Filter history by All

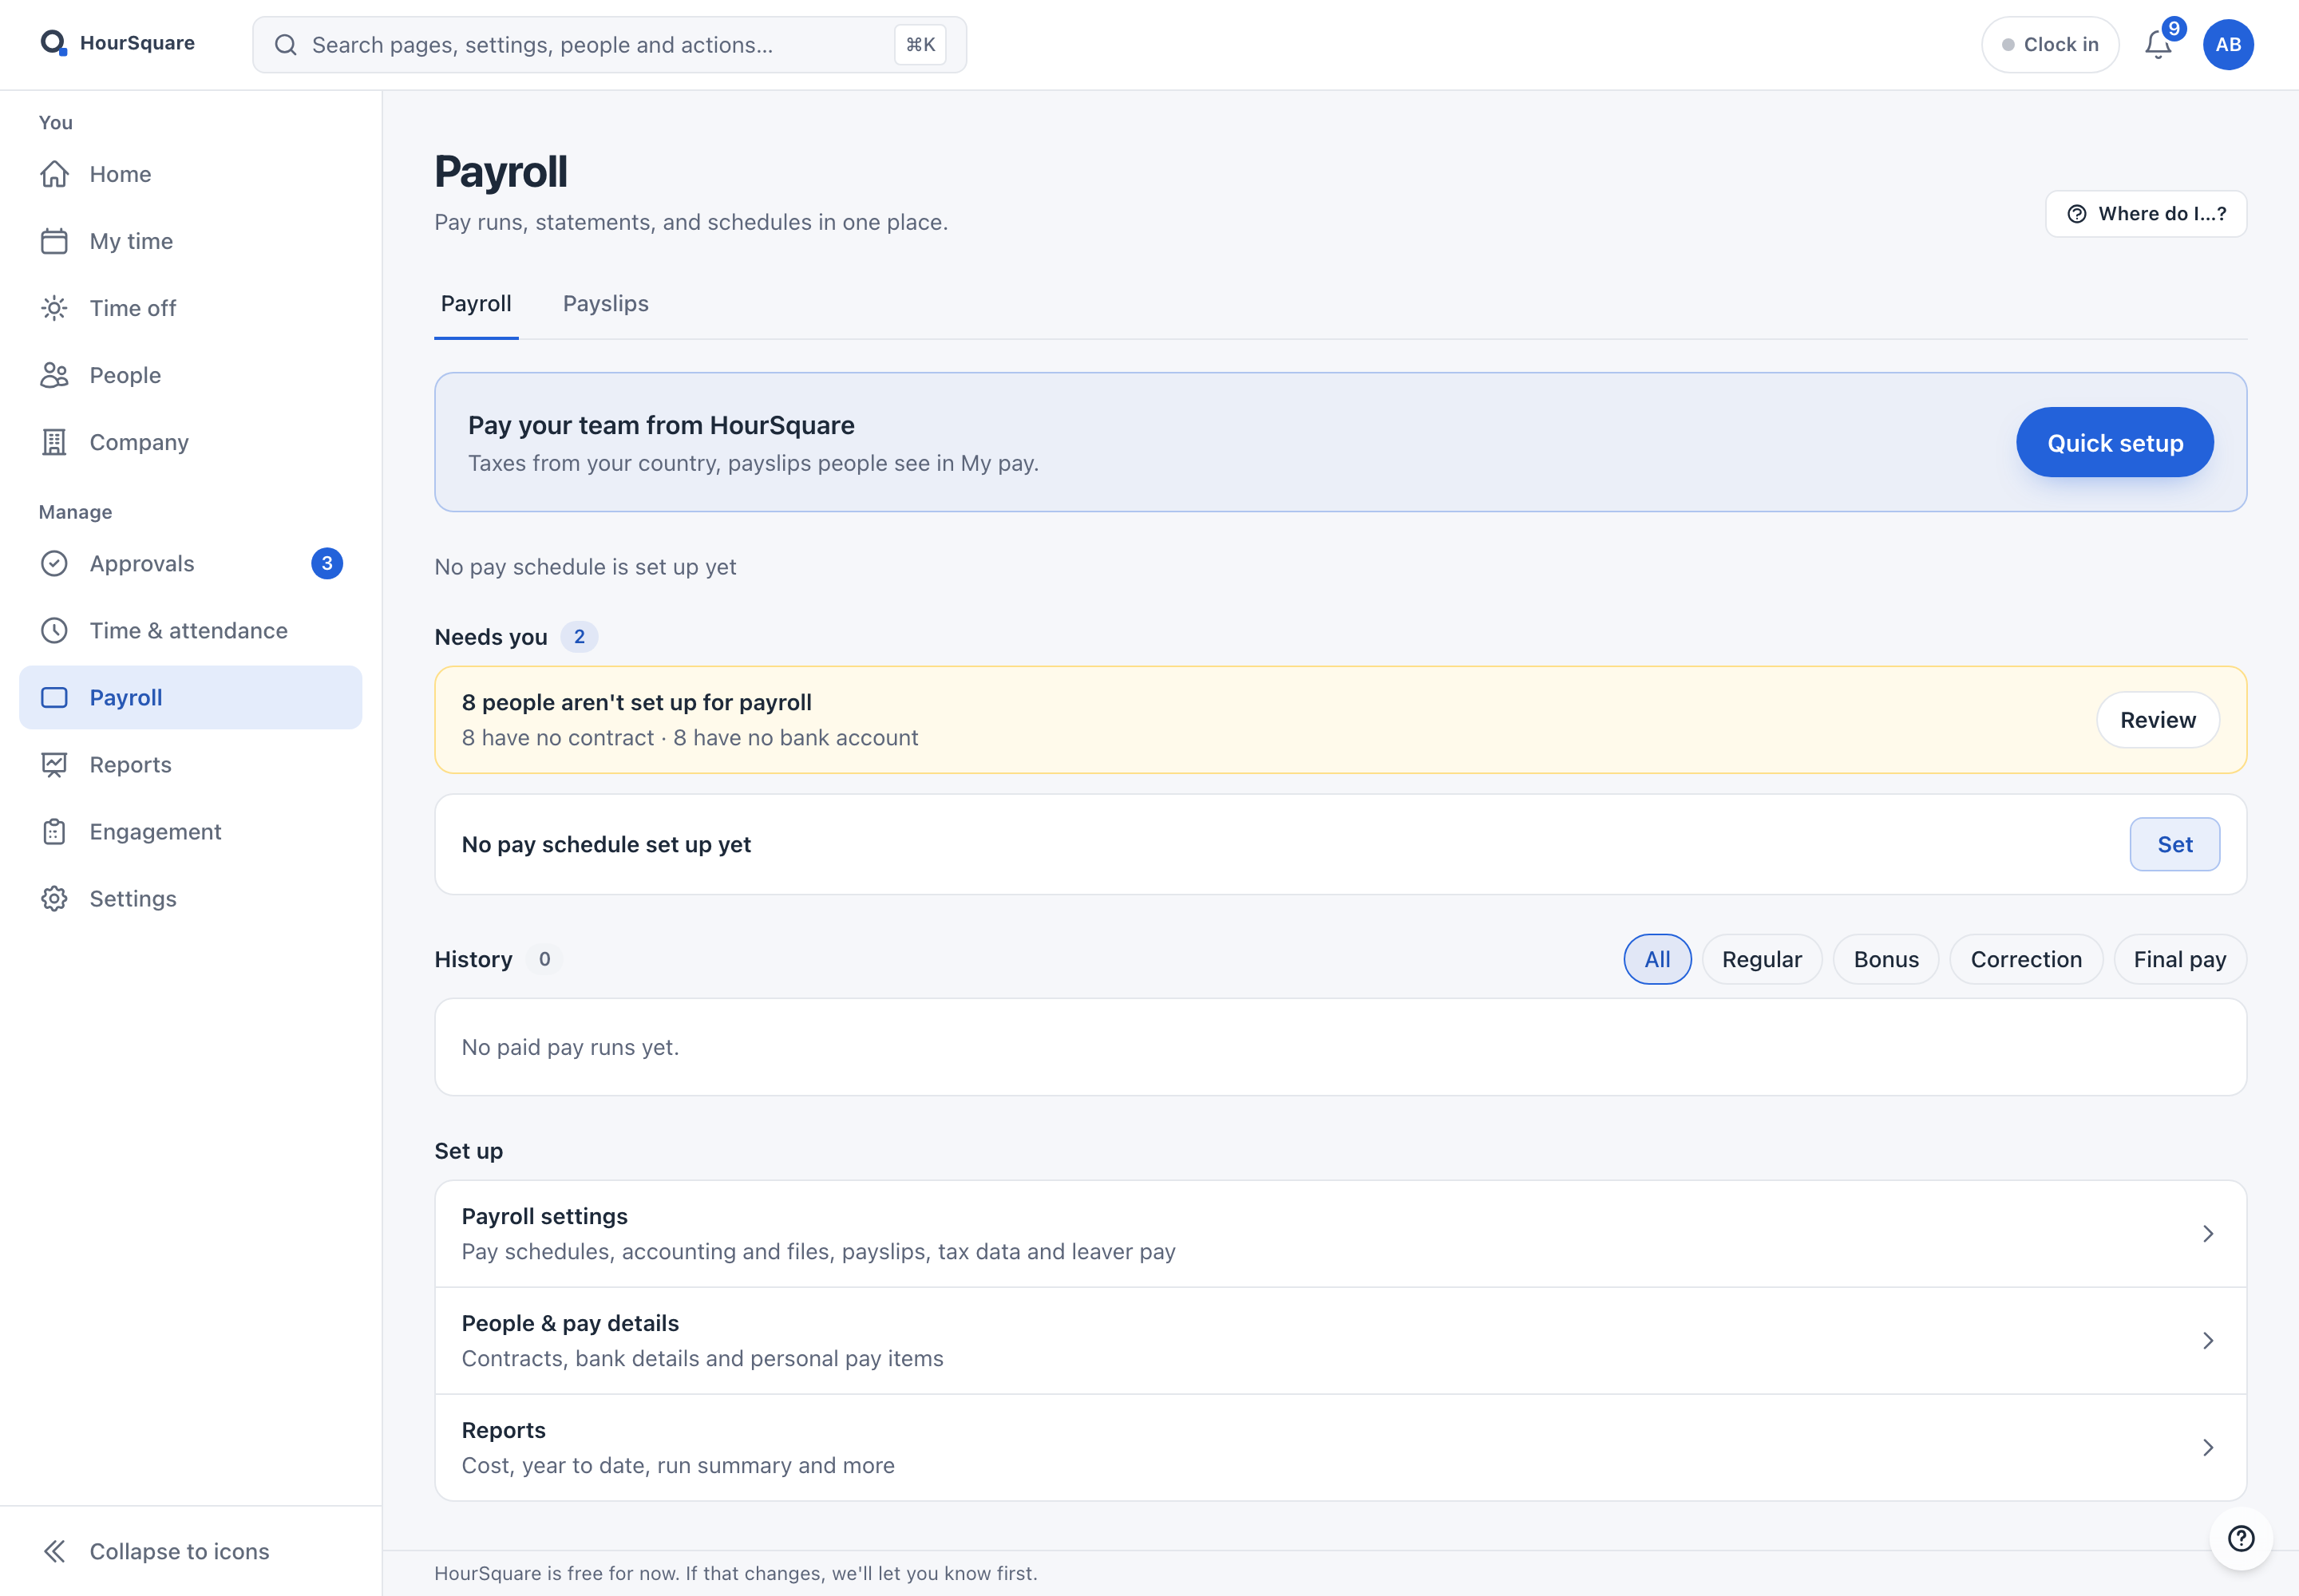point(1656,959)
